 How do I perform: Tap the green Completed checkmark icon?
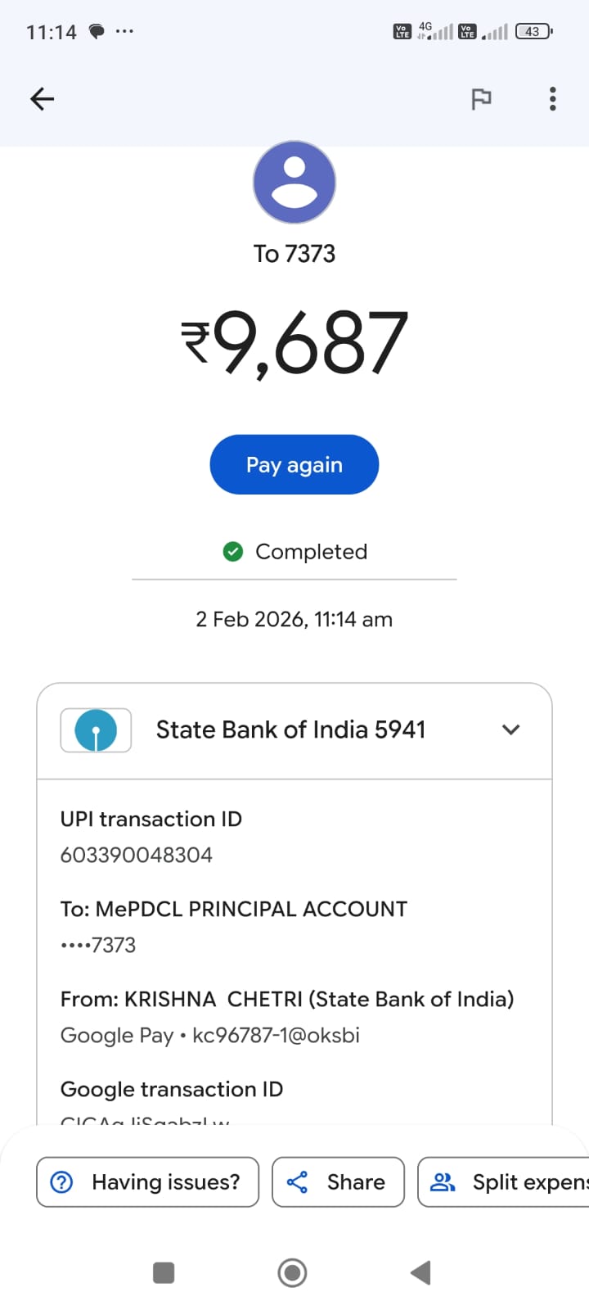(233, 552)
